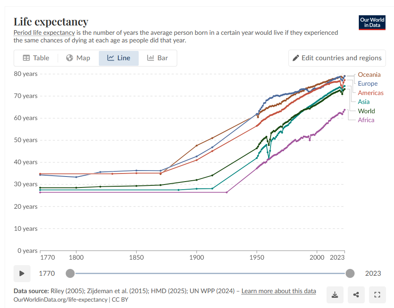Select the Americas series label
Image resolution: width=394 pixels, height=308 pixels.
point(370,93)
